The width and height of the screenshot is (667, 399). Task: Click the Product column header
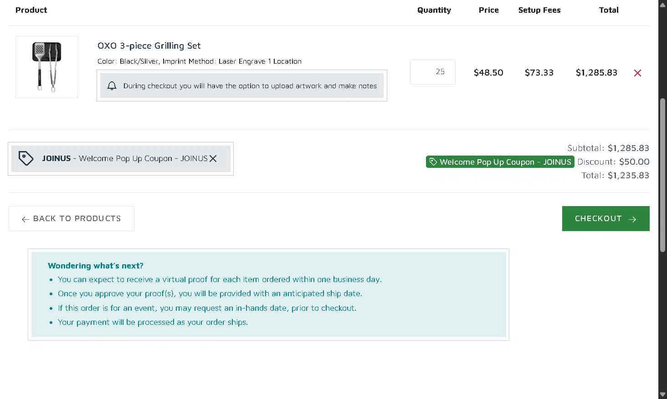click(x=31, y=10)
